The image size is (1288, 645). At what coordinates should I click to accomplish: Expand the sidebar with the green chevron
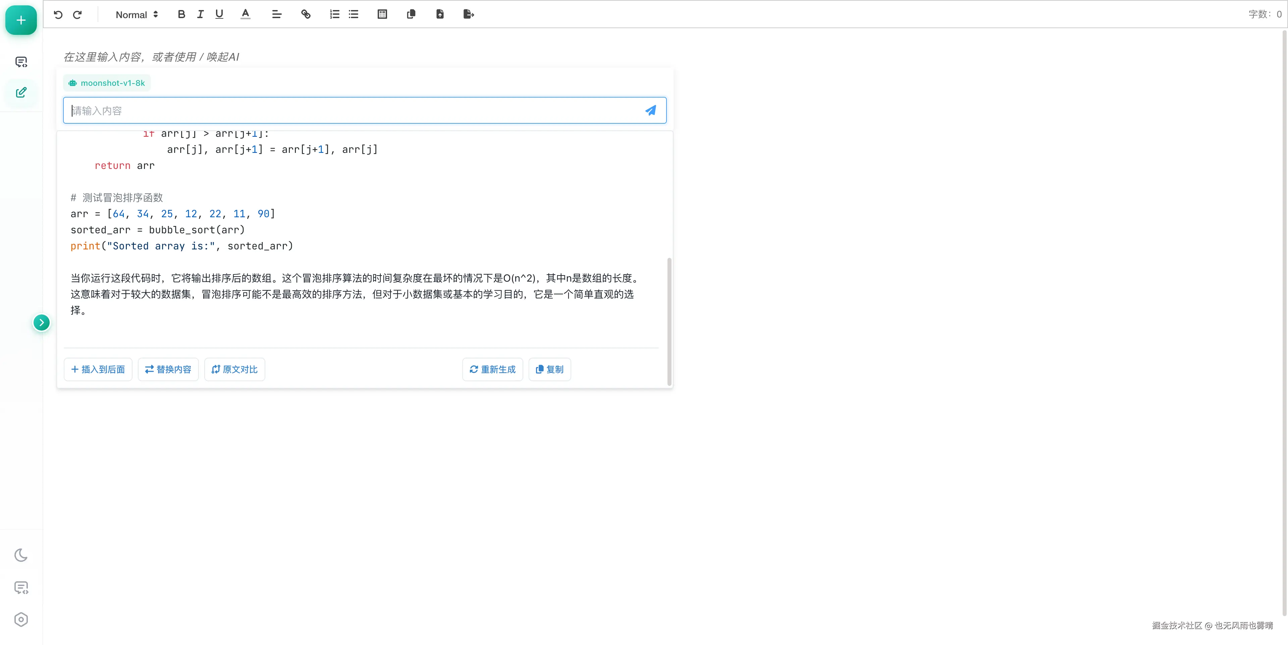(x=42, y=322)
